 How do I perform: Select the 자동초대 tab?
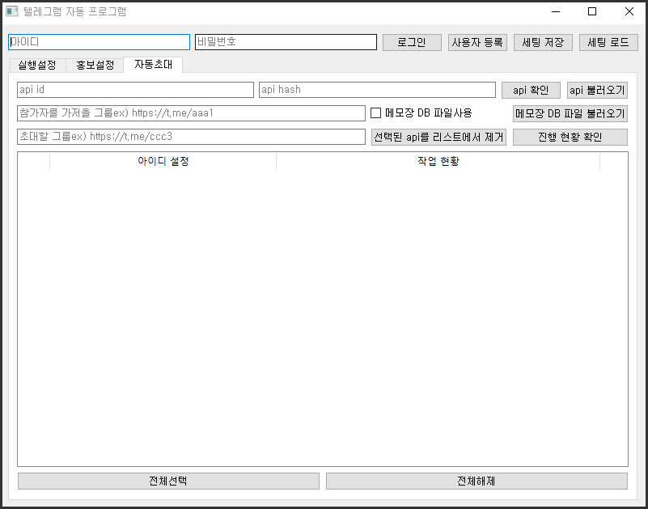coord(153,64)
